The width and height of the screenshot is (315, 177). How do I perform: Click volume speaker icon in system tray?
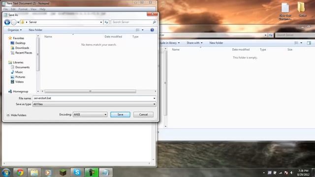(x=292, y=173)
